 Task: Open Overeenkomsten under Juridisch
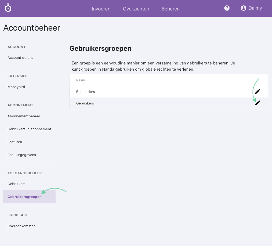21,226
